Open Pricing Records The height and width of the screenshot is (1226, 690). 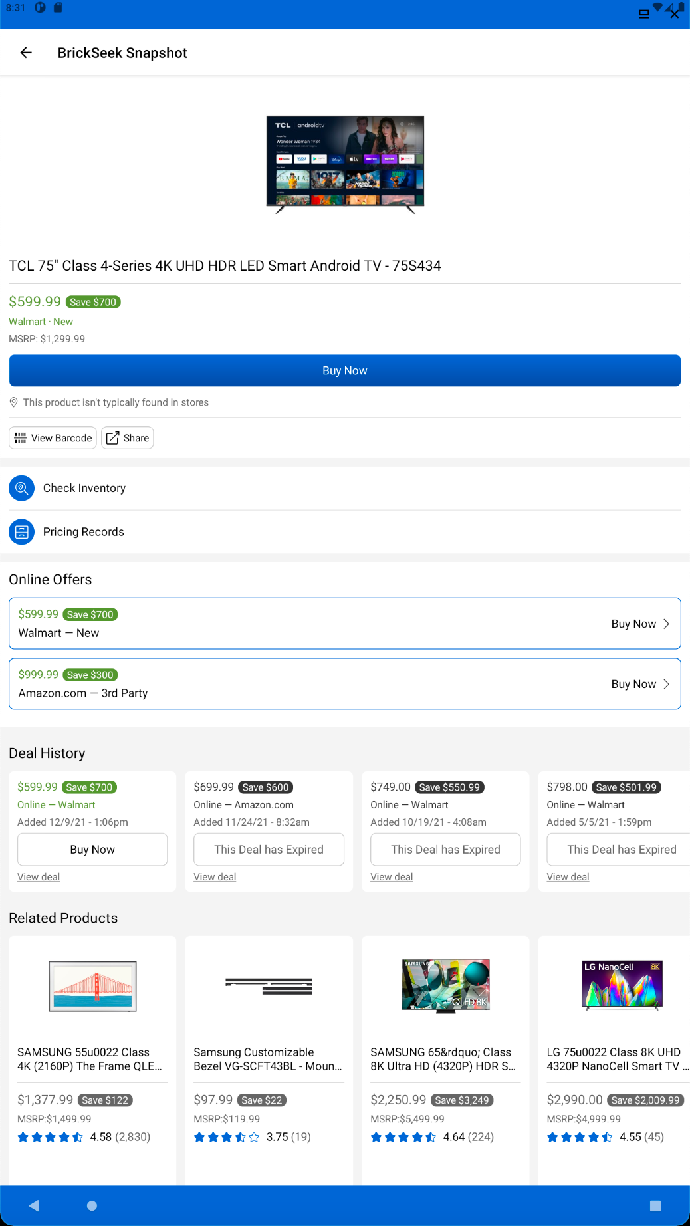pos(345,532)
